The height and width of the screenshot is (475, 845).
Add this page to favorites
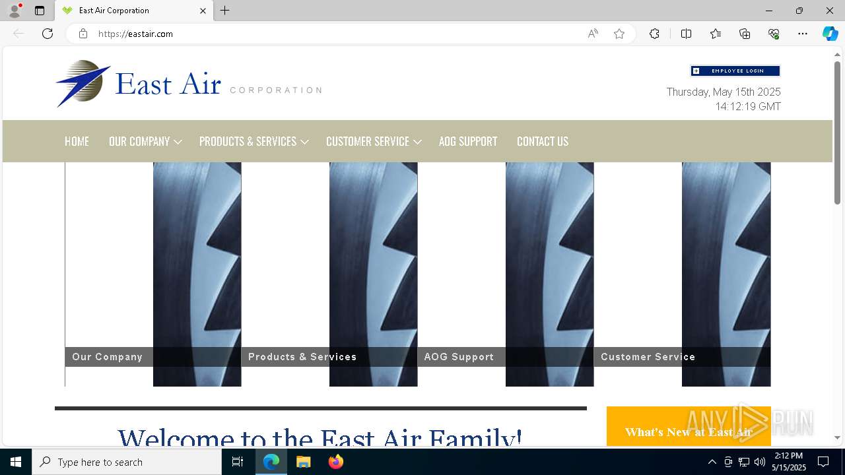point(619,34)
